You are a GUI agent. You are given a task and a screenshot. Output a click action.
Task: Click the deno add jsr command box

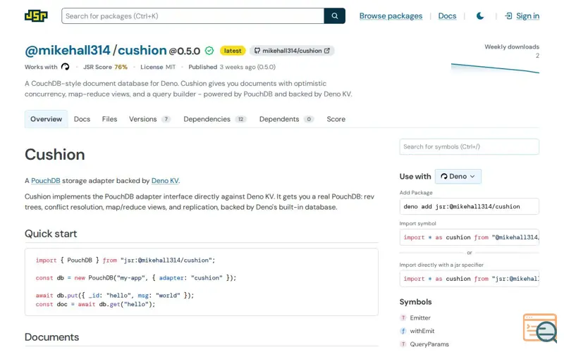coord(469,206)
